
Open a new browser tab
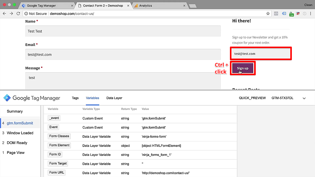click(x=192, y=6)
